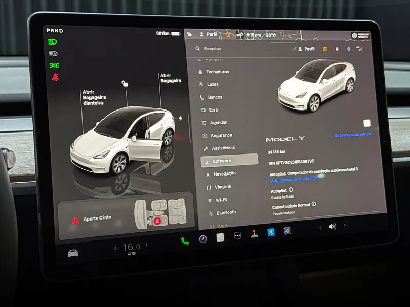The image size is (410, 307).
Task: Lower volume with left arrow
Action: click(x=320, y=227)
